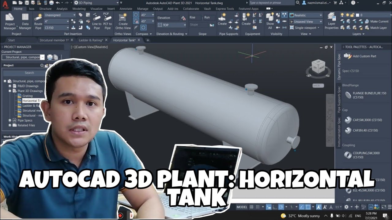Click the search magnifier icon in title bar
This screenshot has height=220, width=392.
pos(298,3)
